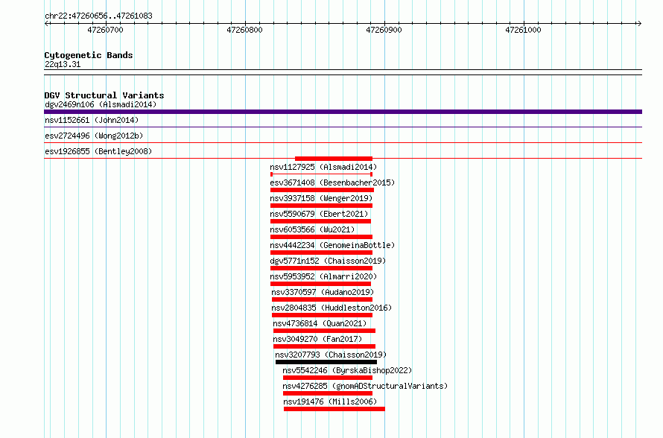Open the nsv4276285 (gnomADStructuralVariants) variant
Screen dimensions: 663x438
(365, 386)
